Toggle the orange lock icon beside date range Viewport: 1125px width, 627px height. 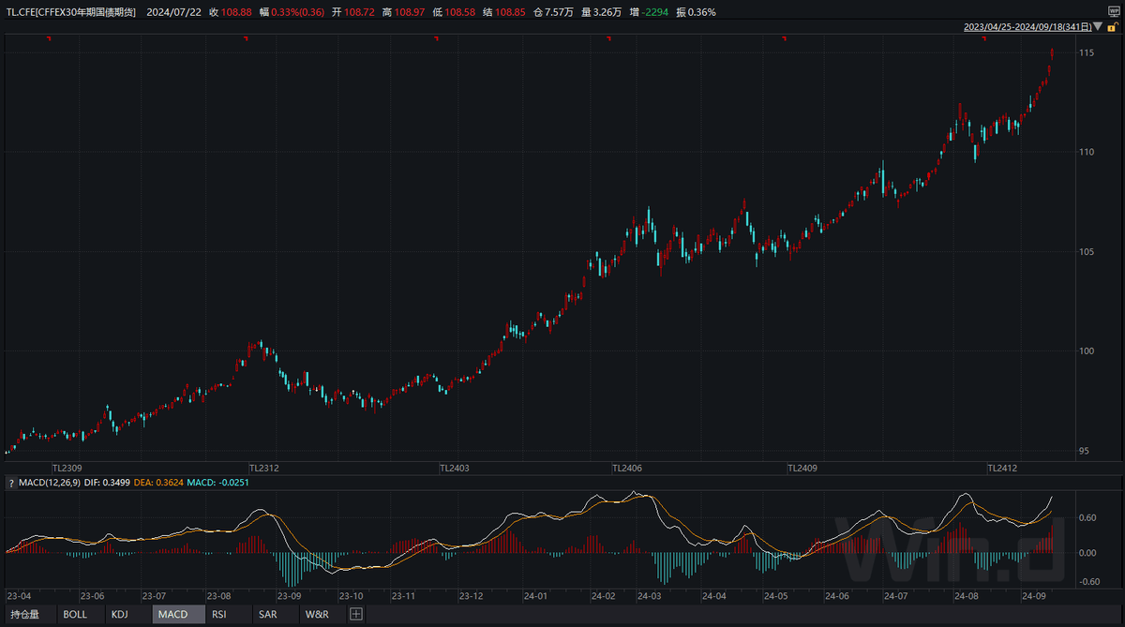[1113, 27]
